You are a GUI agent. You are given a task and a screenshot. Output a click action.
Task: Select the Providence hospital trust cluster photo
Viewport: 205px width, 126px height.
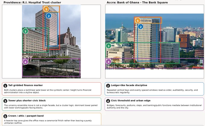click(x=51, y=41)
